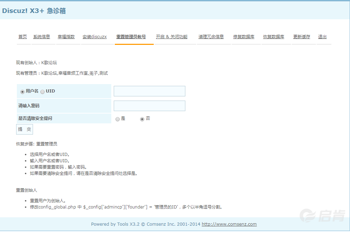Click the 如果需要重置密码，输入密码。 step
The height and width of the screenshot is (232, 350).
59,167
